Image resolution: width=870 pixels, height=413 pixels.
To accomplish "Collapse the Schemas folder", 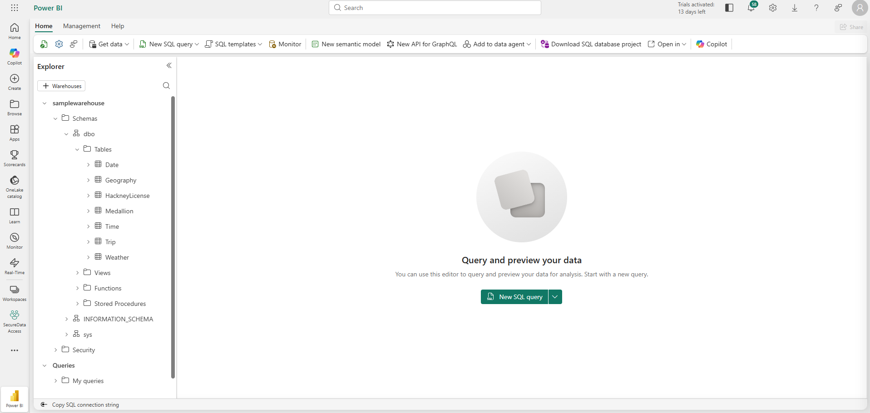I will coord(55,119).
